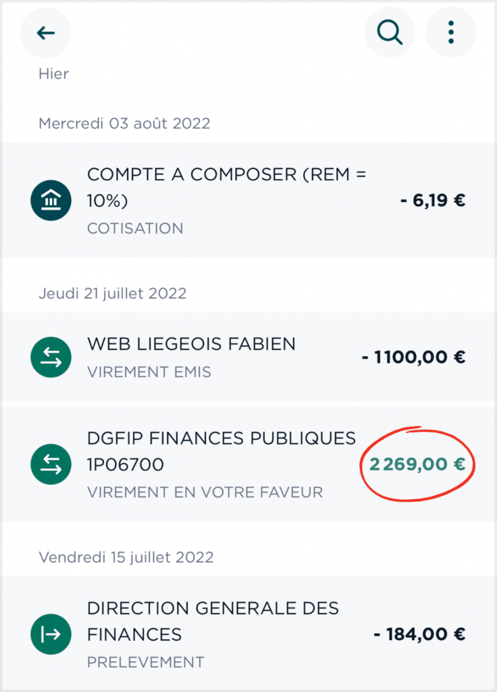Click the circled 2 269,00 € amount
This screenshot has width=497, height=692.
point(417,464)
